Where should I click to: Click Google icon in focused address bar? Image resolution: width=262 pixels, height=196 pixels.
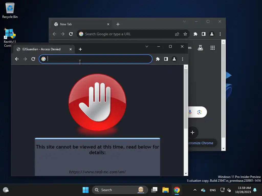(43, 59)
